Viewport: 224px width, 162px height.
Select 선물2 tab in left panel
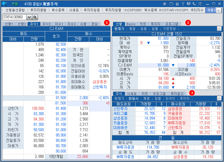point(22,24)
